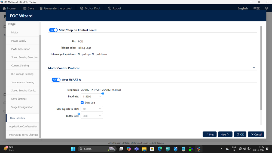Open the Buffer Size dropdown
This screenshot has width=272, height=153.
click(x=92, y=116)
